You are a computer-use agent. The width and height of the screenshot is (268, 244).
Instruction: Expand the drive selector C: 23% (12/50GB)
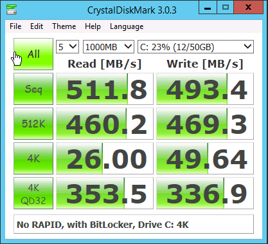[x=195, y=47]
